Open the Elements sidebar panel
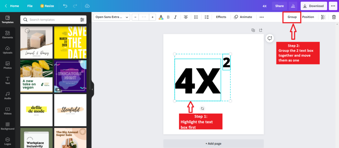 [x=8, y=35]
